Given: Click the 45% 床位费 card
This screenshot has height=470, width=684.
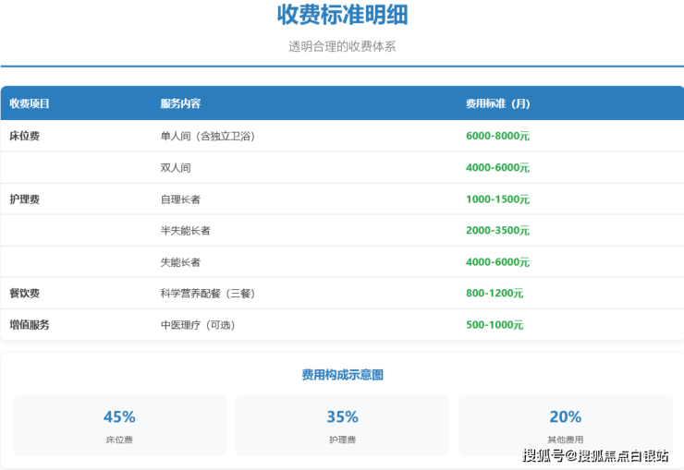Looking at the screenshot, I should tap(120, 426).
